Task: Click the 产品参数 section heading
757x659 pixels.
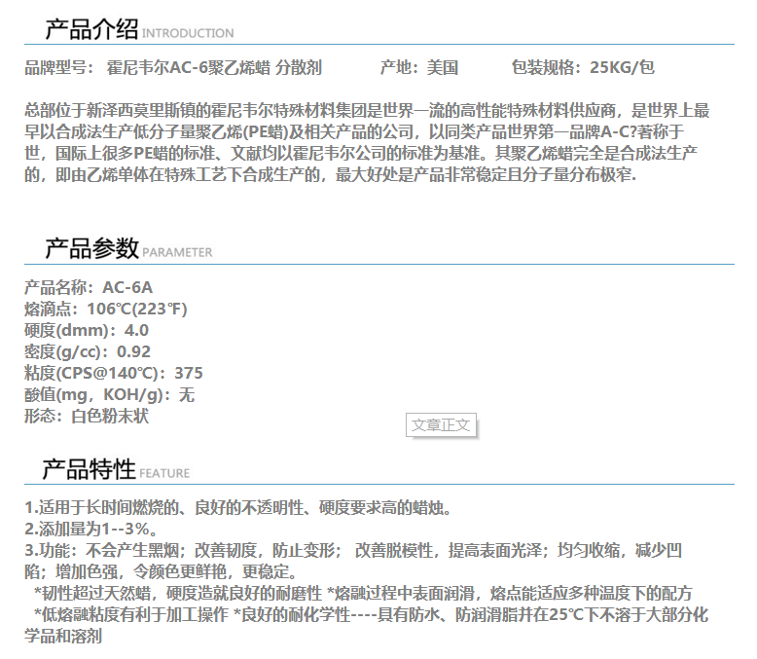Action: [x=91, y=248]
